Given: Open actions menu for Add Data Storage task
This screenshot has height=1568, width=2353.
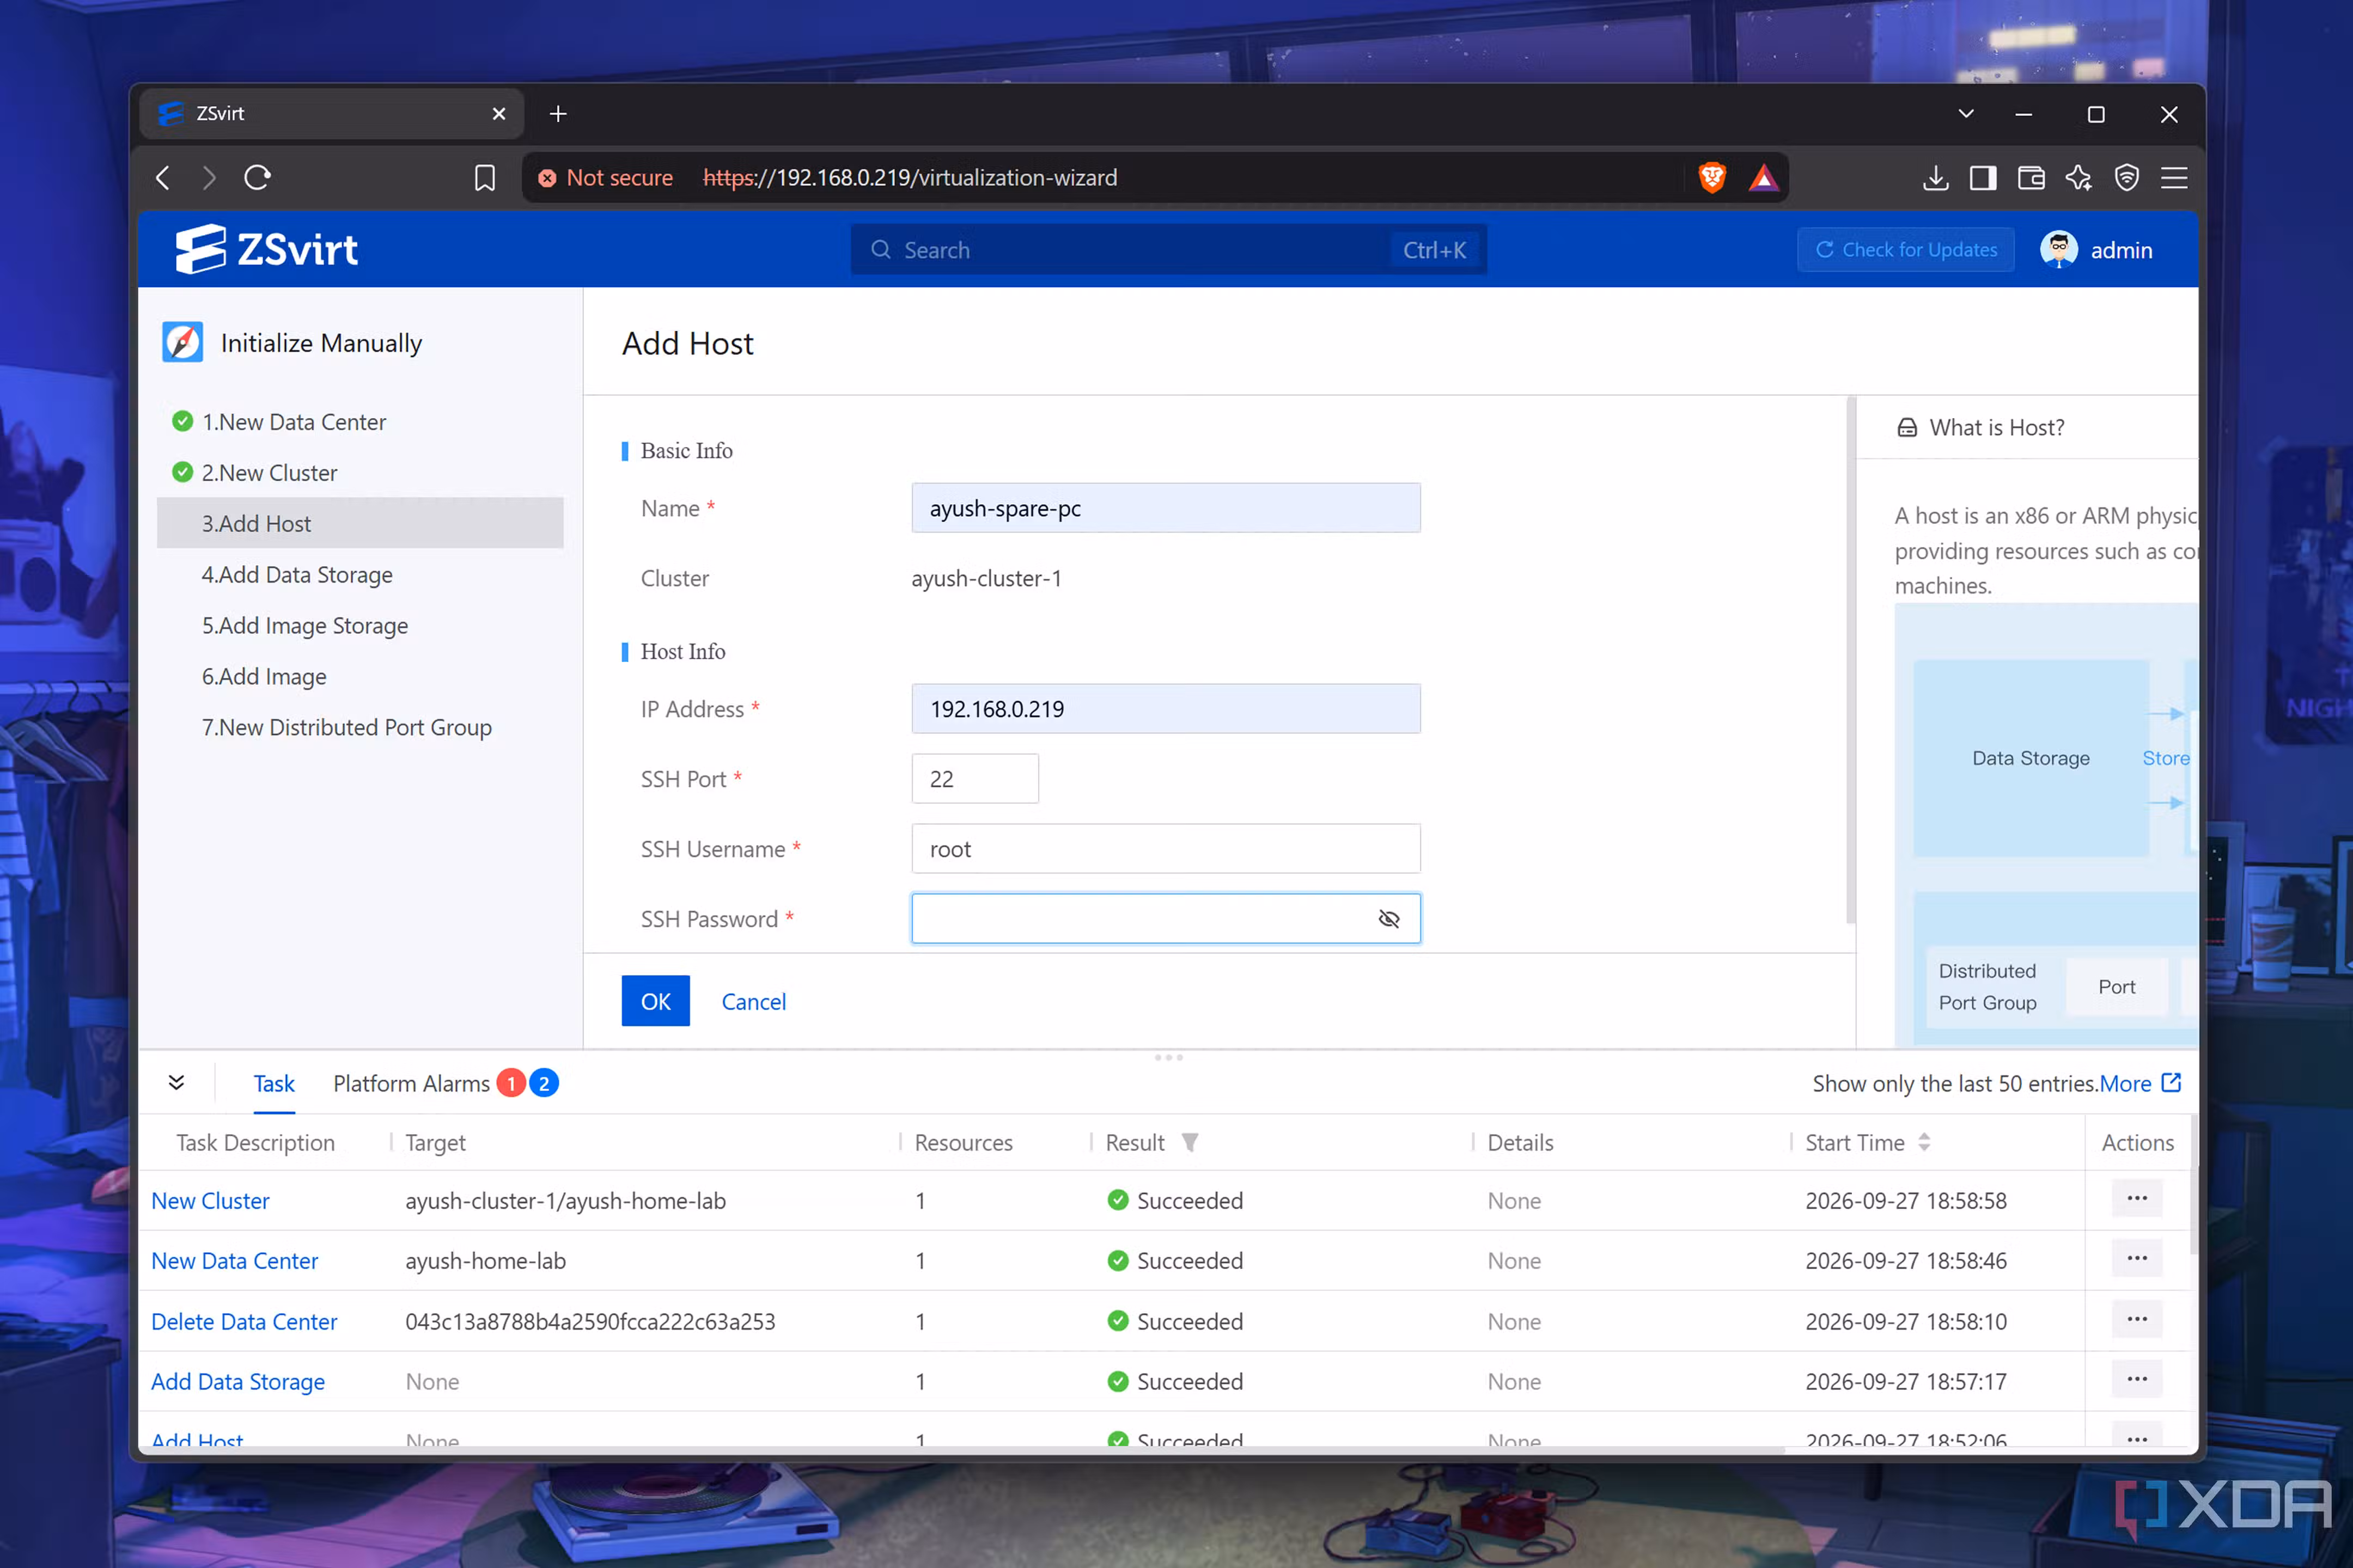Looking at the screenshot, I should click(2137, 1379).
